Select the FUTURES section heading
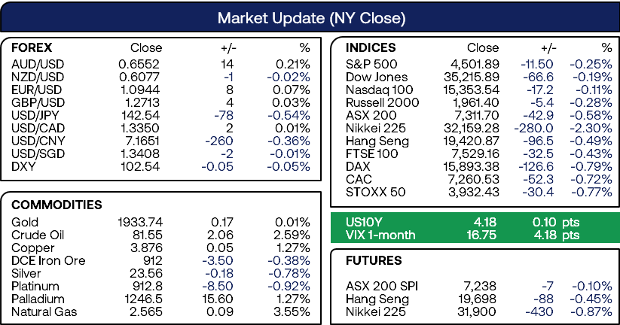Image resolution: width=620 pixels, height=325 pixels. pyautogui.click(x=374, y=260)
